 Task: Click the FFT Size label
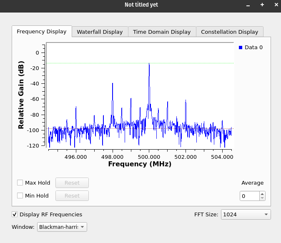(x=206, y=215)
